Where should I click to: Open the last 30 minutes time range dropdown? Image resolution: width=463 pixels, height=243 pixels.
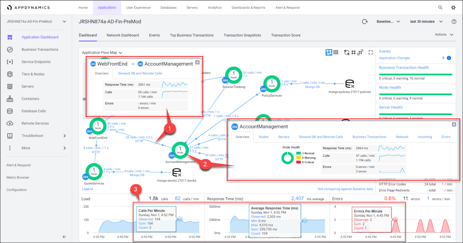[426, 22]
